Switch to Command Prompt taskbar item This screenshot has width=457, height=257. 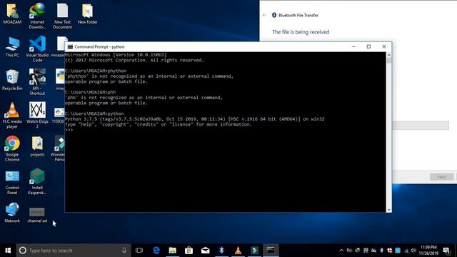(x=271, y=251)
